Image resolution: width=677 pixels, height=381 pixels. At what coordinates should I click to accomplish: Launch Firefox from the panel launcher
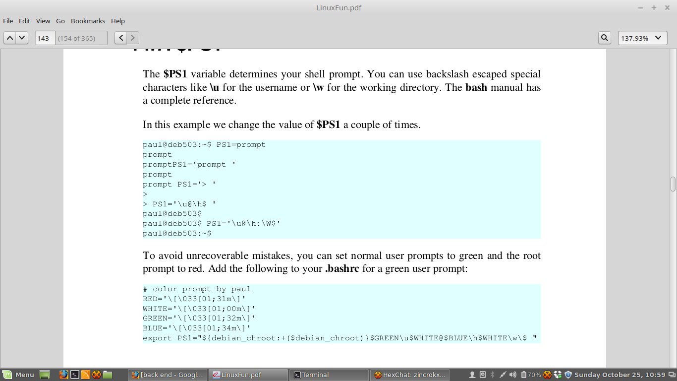[63, 375]
